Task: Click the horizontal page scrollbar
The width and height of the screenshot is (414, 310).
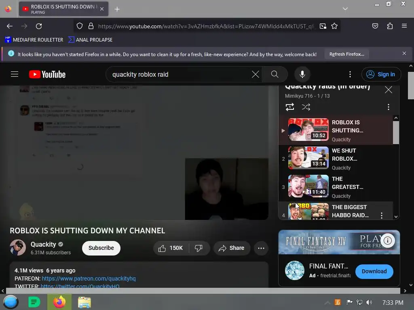Action: click(x=203, y=291)
